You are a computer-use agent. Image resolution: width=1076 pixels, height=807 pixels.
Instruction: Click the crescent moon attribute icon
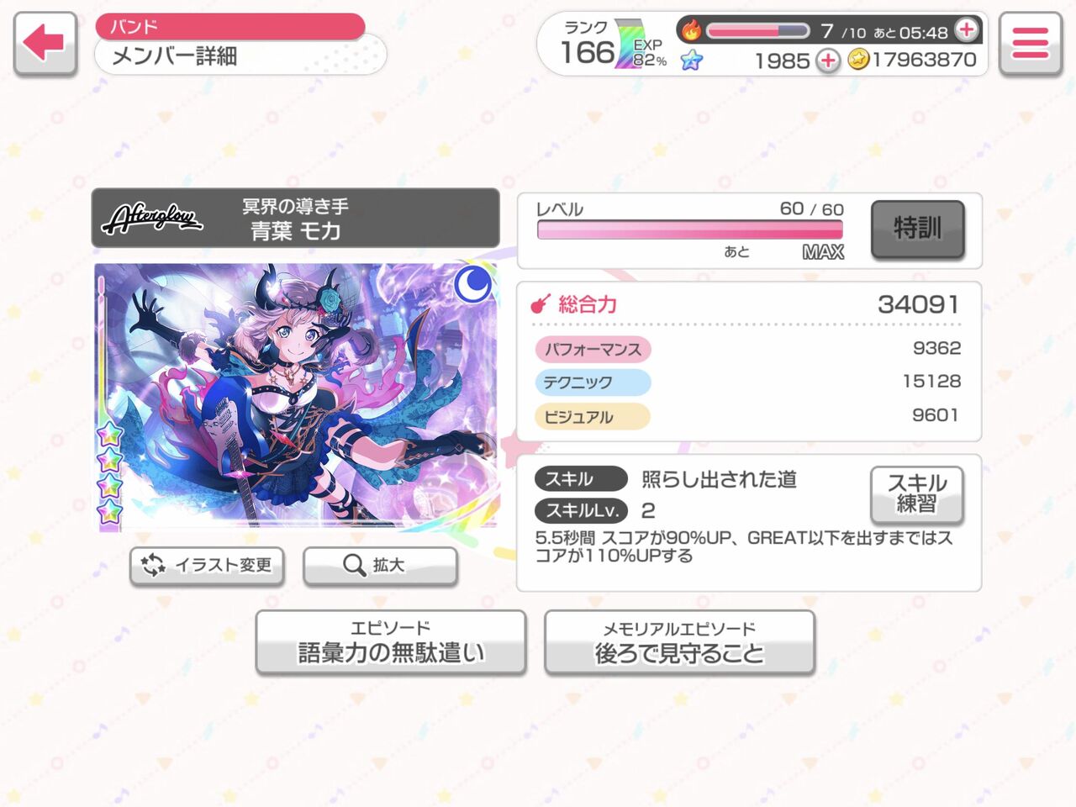474,284
